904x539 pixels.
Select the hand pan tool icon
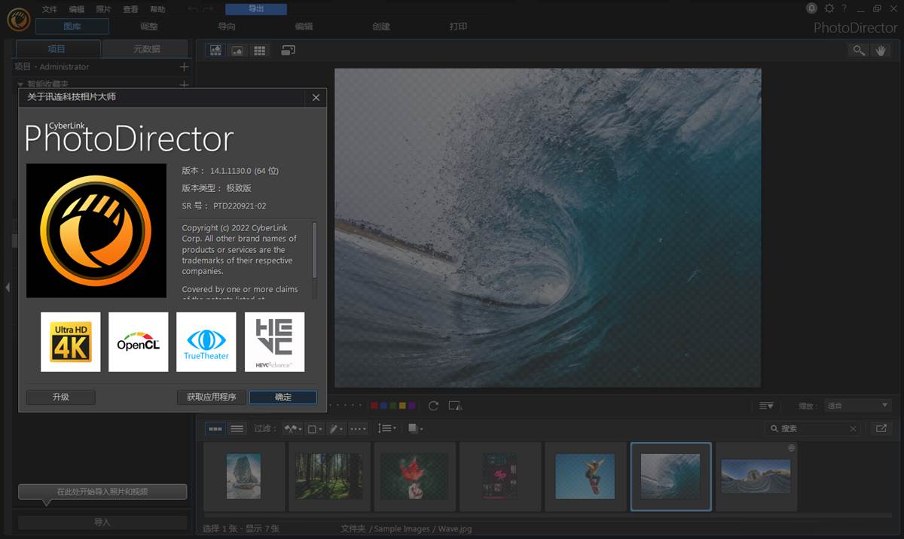[x=880, y=50]
